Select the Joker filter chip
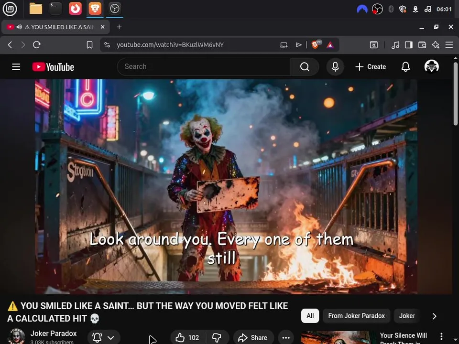Screen dimensions: 459x344 (x=407, y=316)
